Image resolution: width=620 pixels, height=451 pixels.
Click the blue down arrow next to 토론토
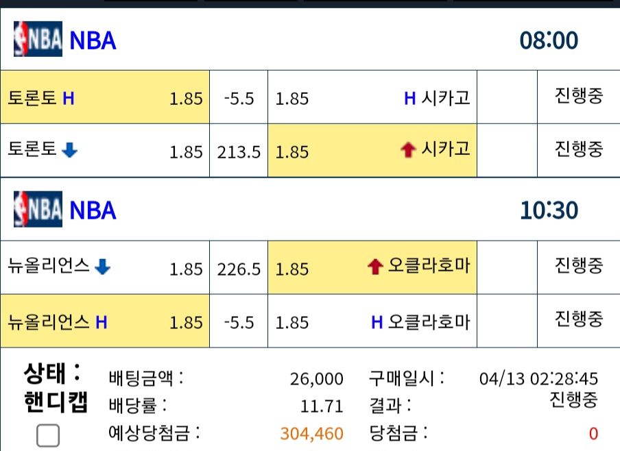point(69,150)
